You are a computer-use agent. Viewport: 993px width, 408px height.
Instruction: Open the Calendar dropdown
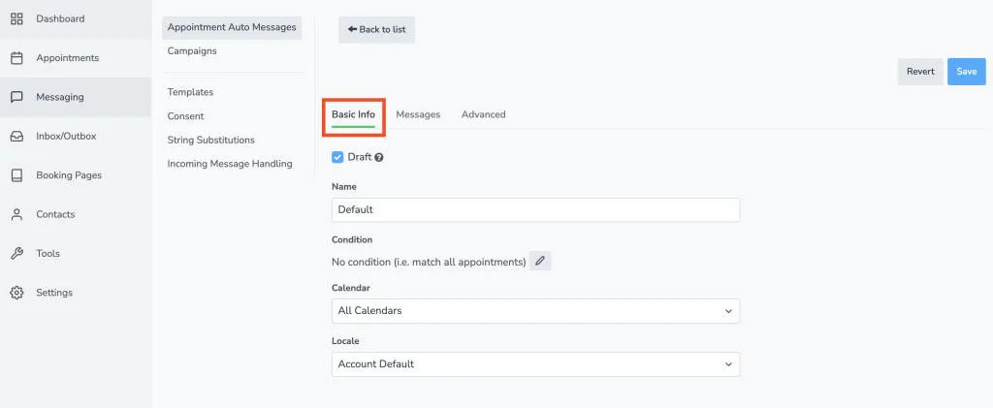pos(535,311)
